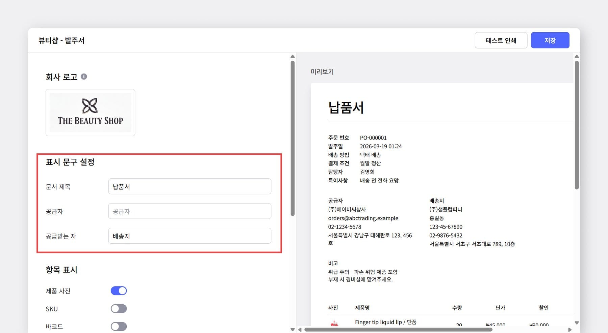Disable the 제품 사진 toggle

coord(119,290)
